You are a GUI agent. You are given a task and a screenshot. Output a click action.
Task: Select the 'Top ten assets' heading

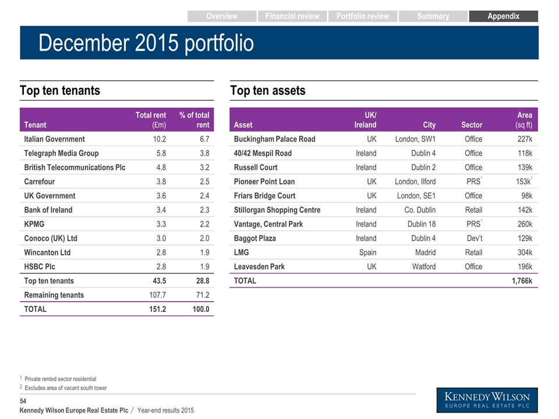(x=268, y=91)
